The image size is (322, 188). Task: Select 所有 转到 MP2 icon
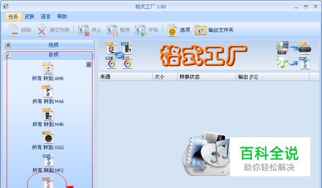pos(48,160)
